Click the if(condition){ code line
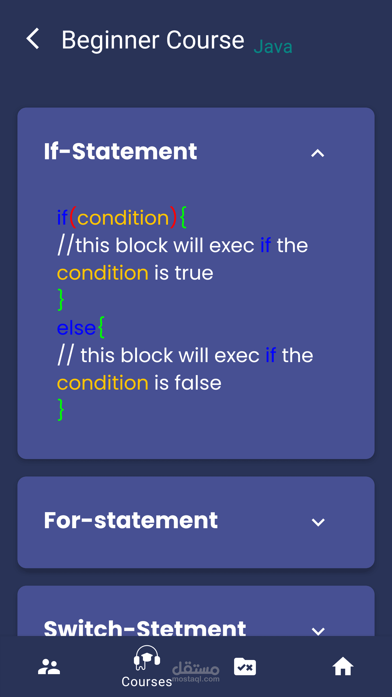This screenshot has height=697, width=392. (122, 218)
